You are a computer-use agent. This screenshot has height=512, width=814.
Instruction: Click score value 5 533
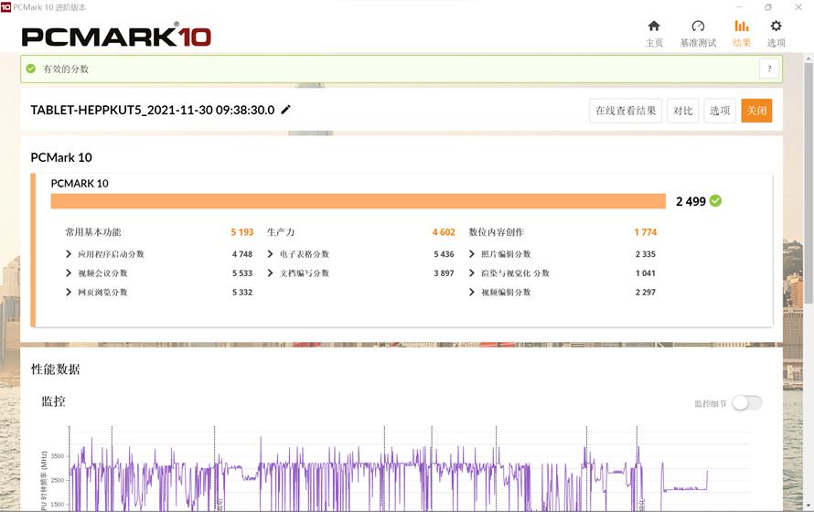[x=242, y=272]
